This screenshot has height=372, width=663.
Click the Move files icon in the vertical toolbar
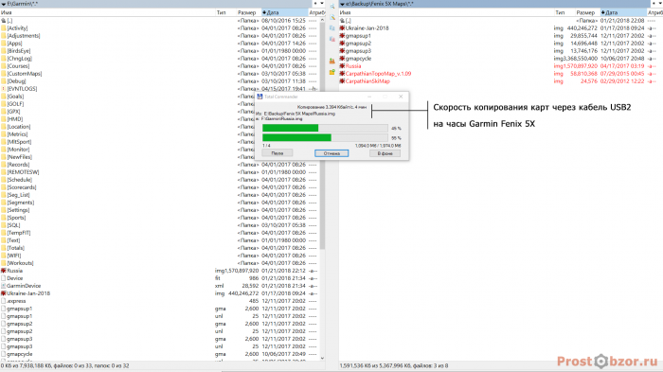pos(332,40)
